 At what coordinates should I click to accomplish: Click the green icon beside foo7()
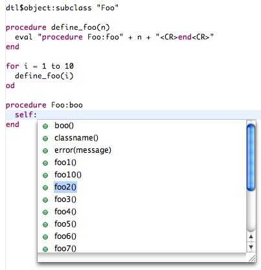pos(45,249)
